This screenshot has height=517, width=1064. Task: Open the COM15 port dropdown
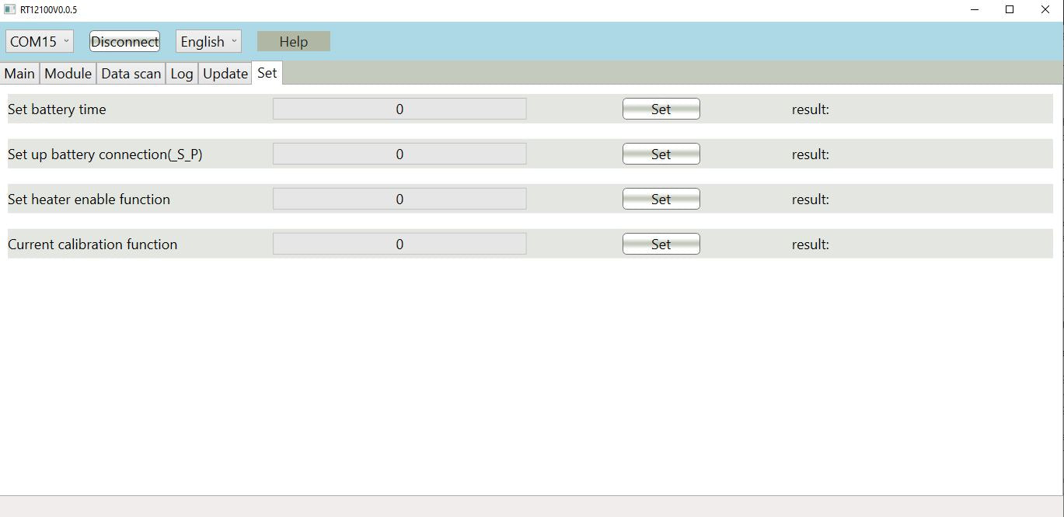click(x=40, y=42)
